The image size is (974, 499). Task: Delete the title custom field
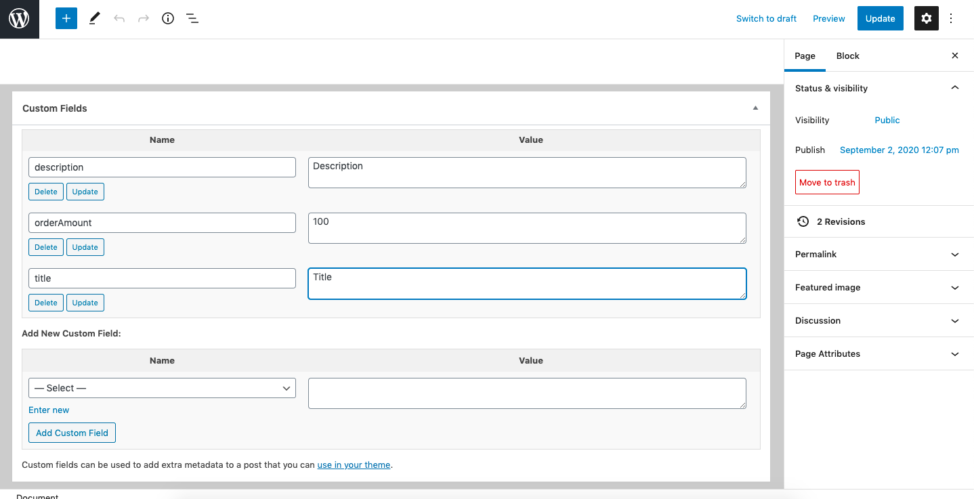pos(46,303)
